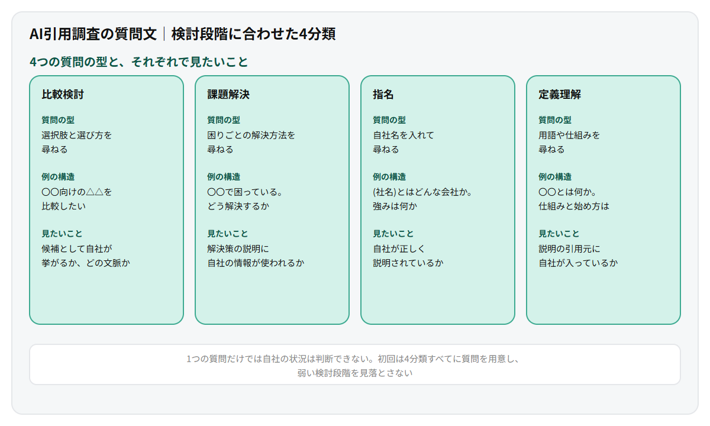
Task: Click the line "(社名)とはどんな会社か。"
Action: (422, 192)
